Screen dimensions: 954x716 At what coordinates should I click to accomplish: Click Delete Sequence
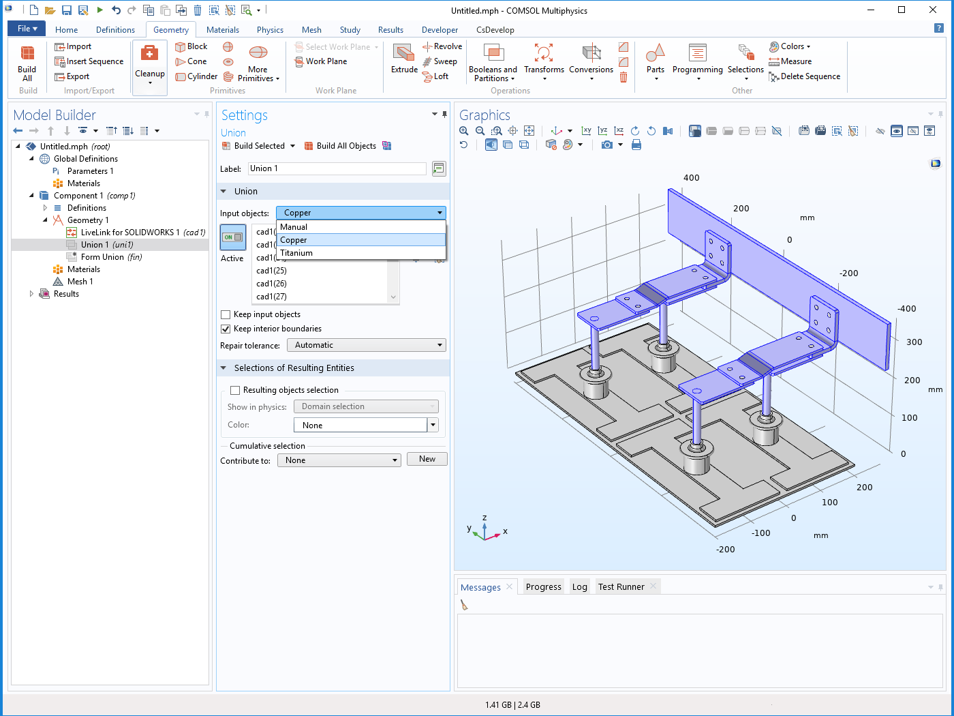804,76
